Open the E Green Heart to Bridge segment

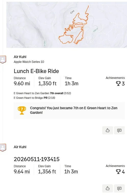click(28, 98)
